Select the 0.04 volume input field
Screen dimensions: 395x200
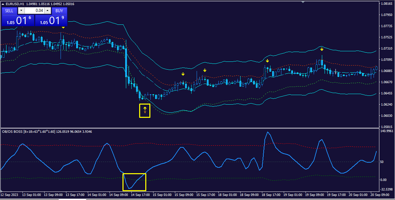[34, 11]
